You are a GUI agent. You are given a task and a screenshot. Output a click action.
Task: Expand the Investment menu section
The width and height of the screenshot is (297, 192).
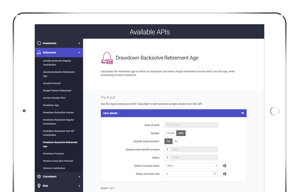pyautogui.click(x=79, y=43)
